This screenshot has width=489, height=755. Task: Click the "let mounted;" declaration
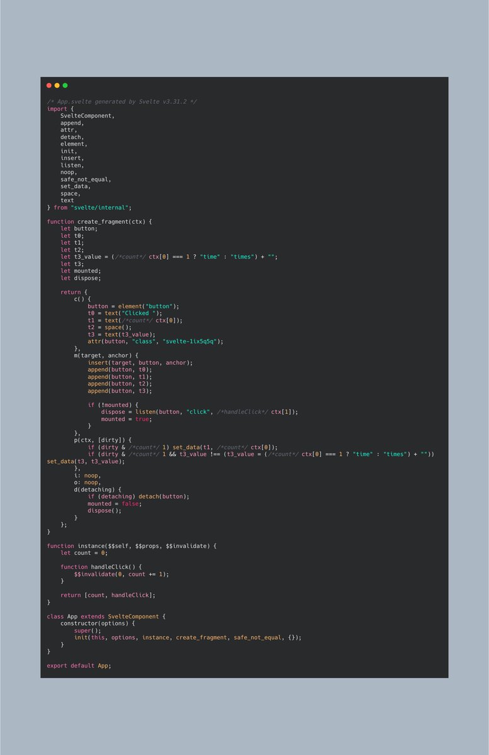click(x=81, y=271)
